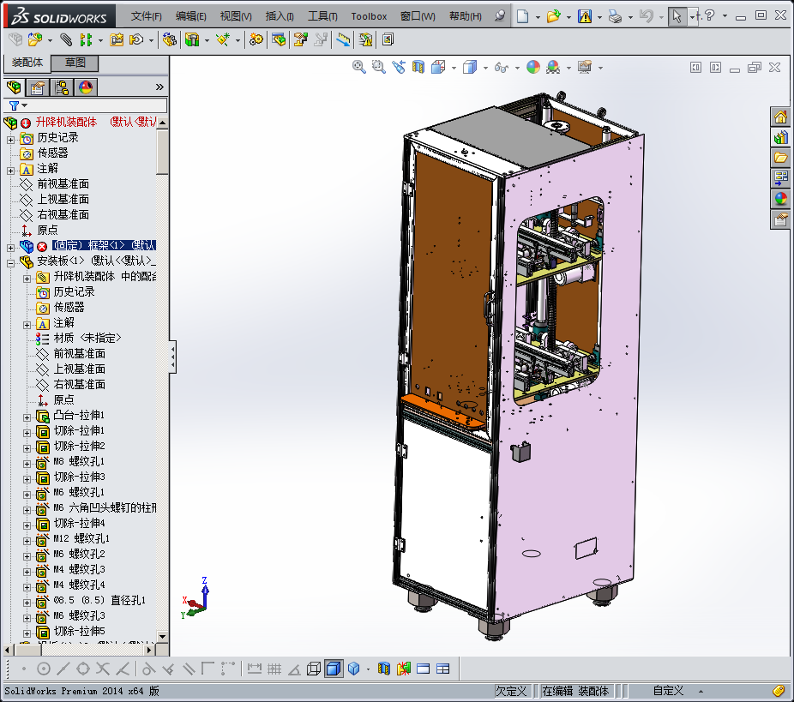Click the feature tree horizontal scrollbar right arrow
794x702 pixels.
coord(149,650)
